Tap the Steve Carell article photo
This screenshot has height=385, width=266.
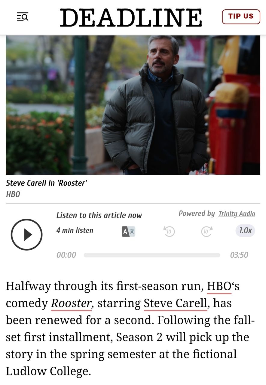(133, 105)
